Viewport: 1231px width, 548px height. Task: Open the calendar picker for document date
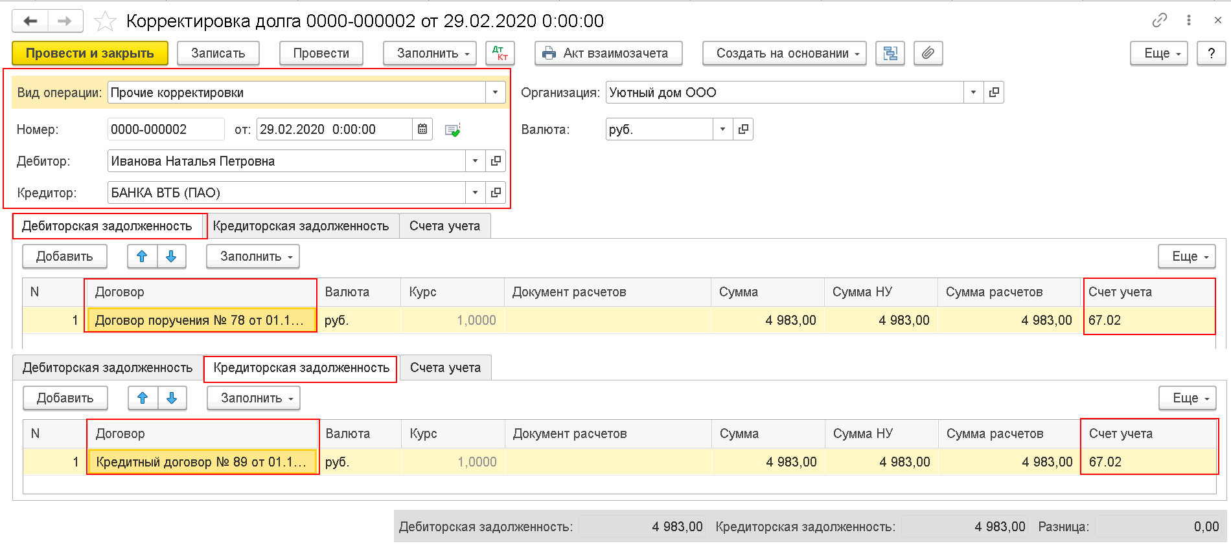(422, 129)
